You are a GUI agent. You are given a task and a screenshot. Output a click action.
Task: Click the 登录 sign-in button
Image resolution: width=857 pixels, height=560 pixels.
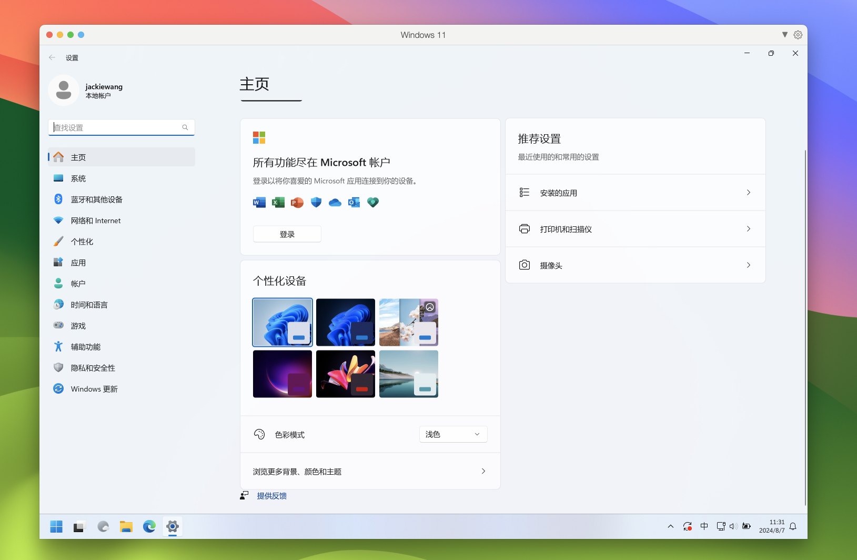[x=287, y=234]
